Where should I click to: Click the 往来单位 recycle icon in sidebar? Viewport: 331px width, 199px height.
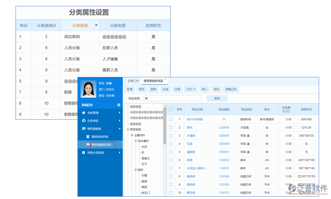(84, 121)
